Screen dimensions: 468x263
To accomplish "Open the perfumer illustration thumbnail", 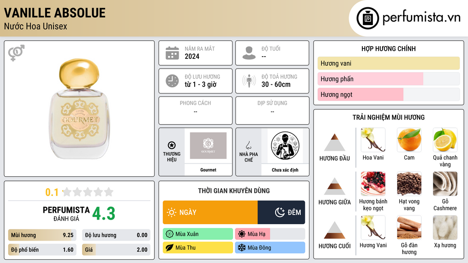I will point(285,146).
